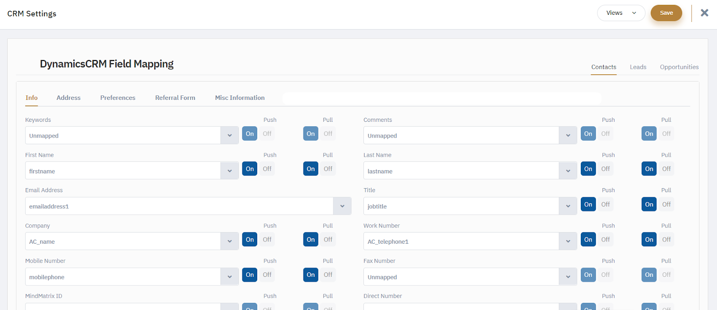The height and width of the screenshot is (310, 717).
Task: Set Last Name Push to On
Action: (588, 169)
